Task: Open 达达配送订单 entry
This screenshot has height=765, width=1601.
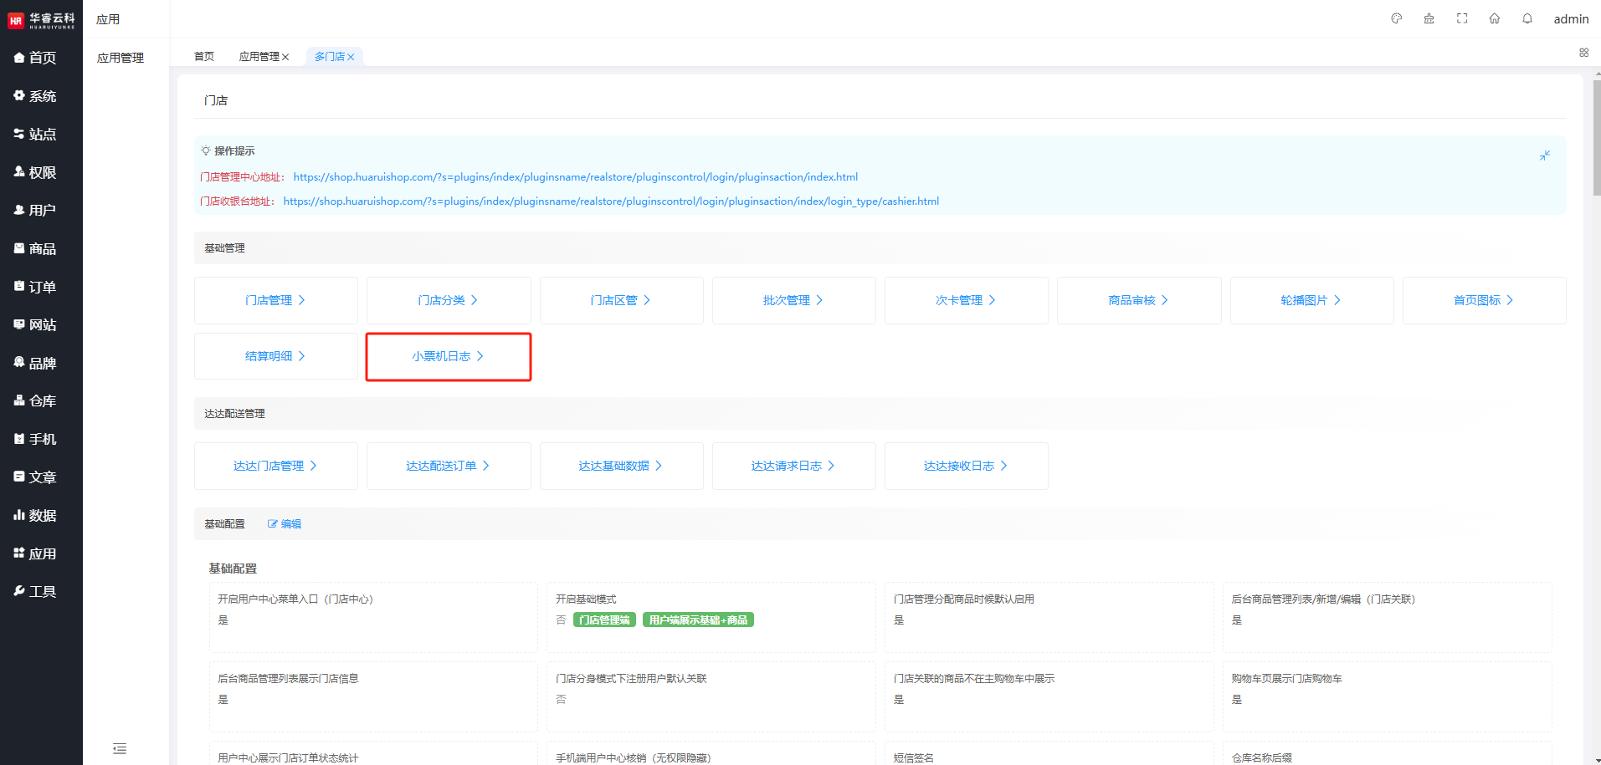Action: [x=448, y=466]
